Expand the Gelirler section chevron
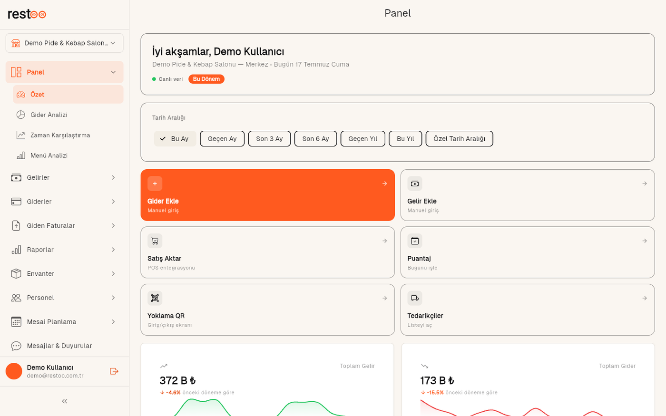Viewport: 666px width, 416px height. [113, 178]
